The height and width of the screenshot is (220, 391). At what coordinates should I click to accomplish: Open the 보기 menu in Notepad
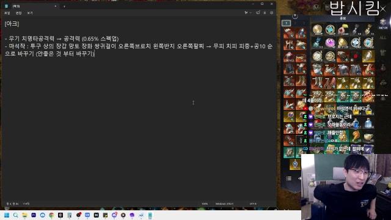(30, 13)
